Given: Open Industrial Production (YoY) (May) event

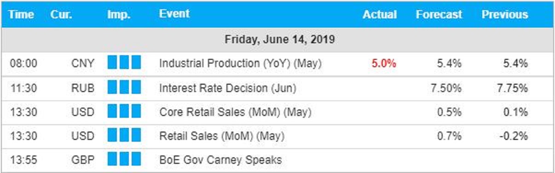Looking at the screenshot, I should 240,63.
